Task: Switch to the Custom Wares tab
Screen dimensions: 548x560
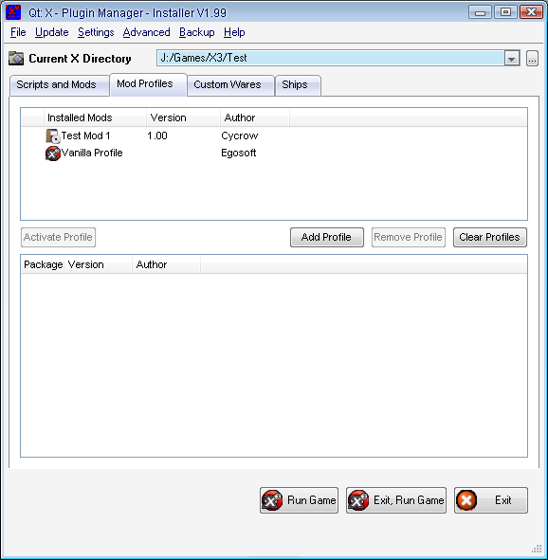Action: tap(230, 85)
